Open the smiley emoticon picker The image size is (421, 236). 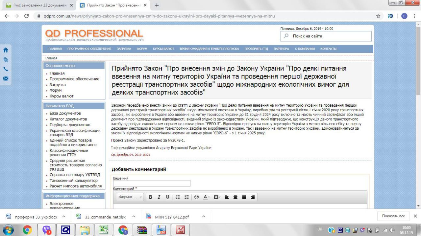(x=197, y=197)
